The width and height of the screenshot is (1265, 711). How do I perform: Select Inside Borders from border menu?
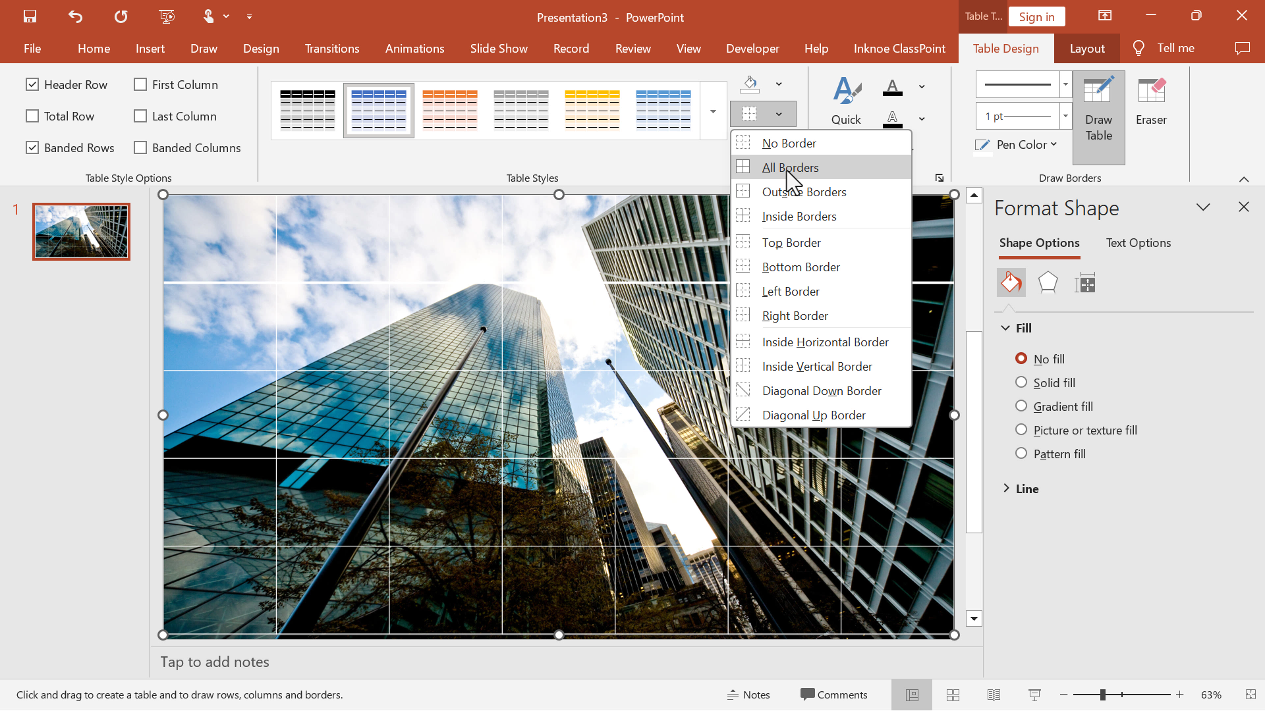(799, 216)
